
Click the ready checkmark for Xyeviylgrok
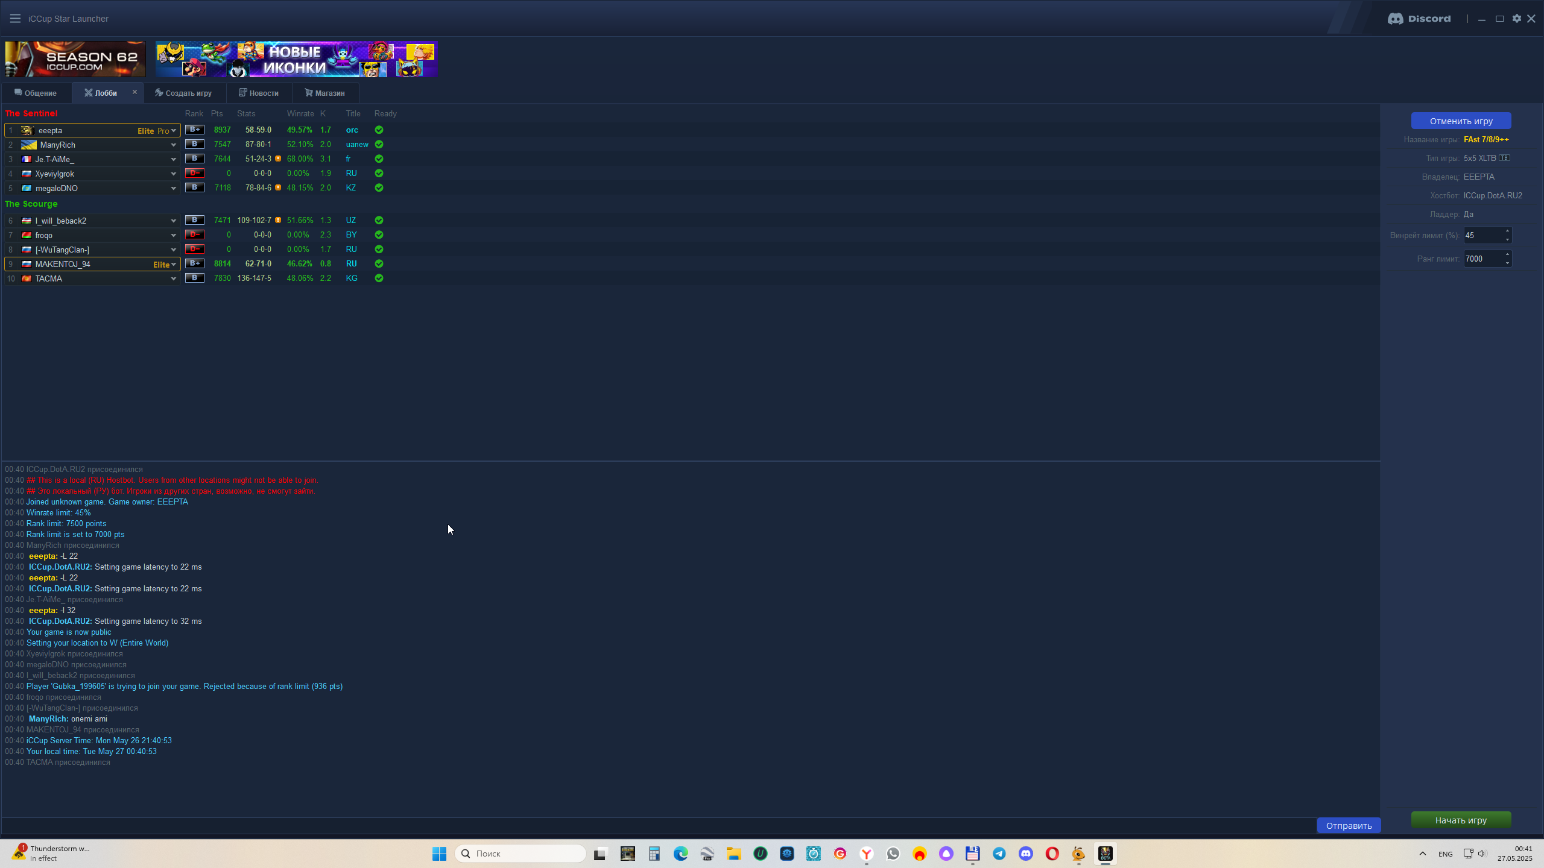pos(379,173)
